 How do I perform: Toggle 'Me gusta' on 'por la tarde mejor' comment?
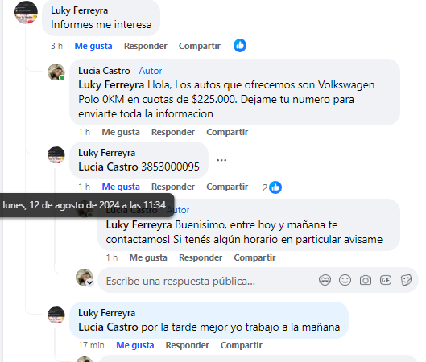tap(135, 345)
